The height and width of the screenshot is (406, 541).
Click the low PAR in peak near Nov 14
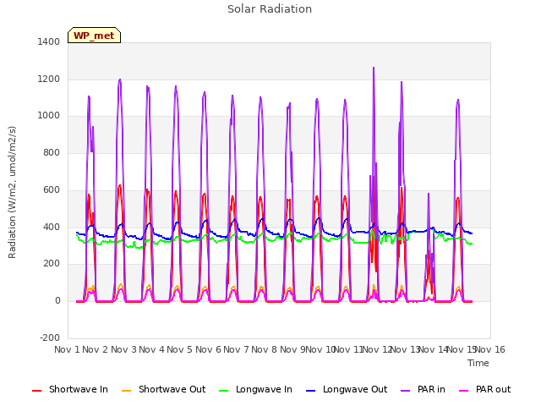[x=429, y=194]
